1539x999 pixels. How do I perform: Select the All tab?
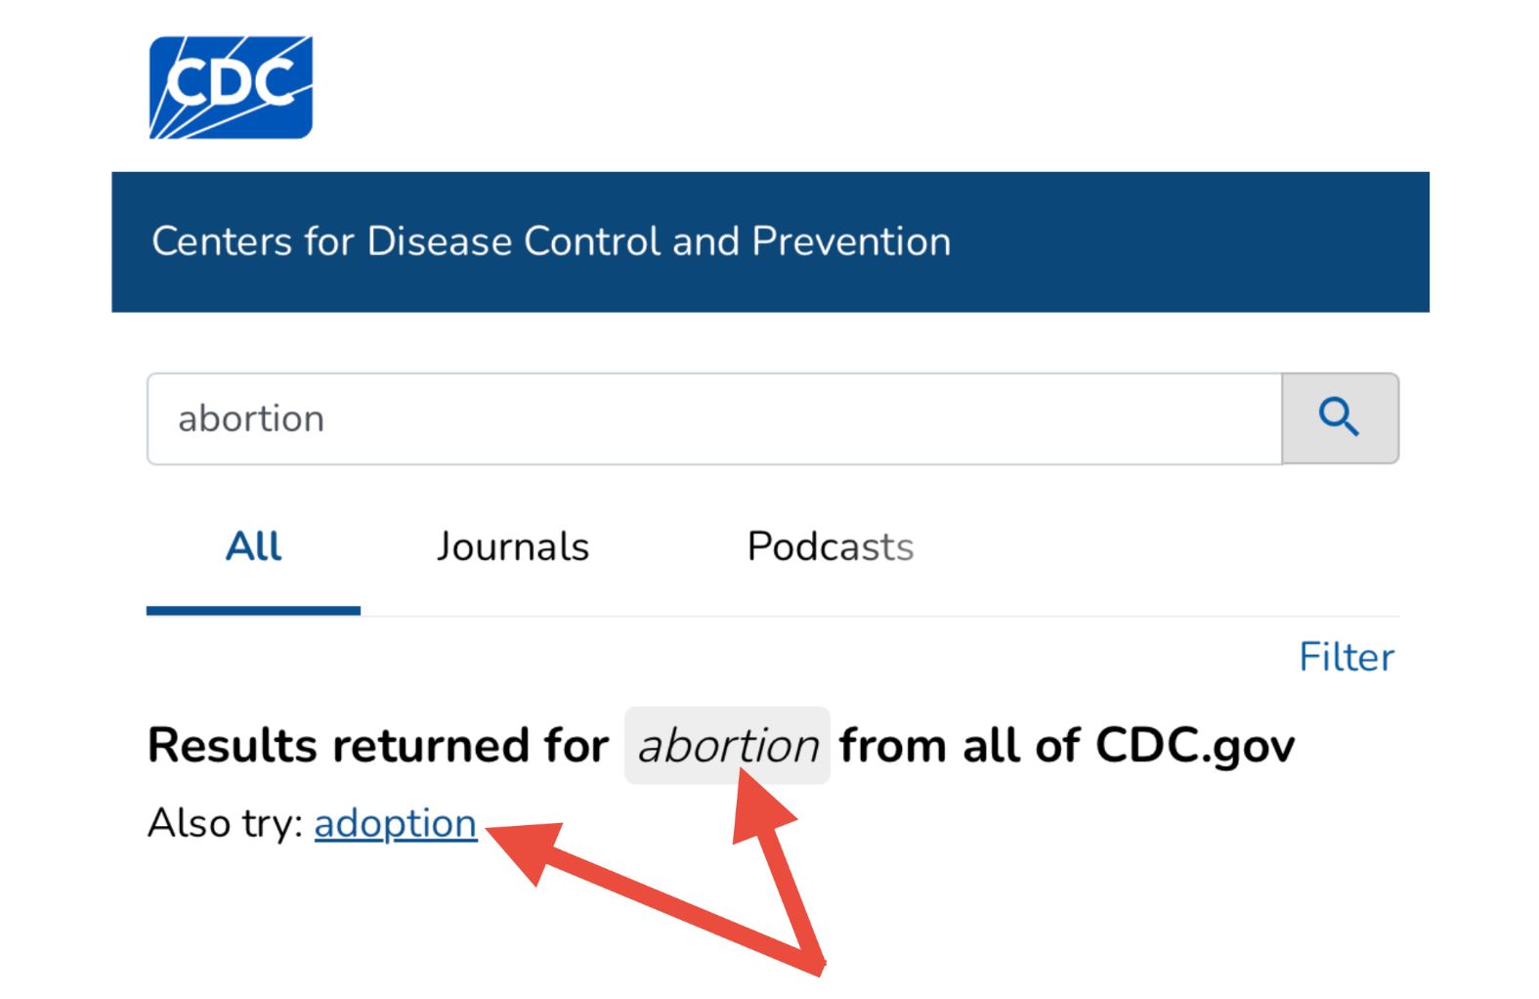[253, 546]
